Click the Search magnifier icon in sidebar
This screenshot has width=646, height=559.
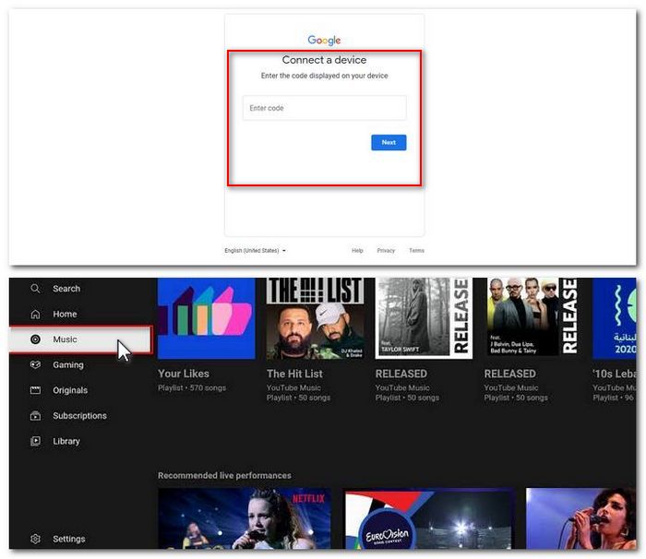pos(35,289)
